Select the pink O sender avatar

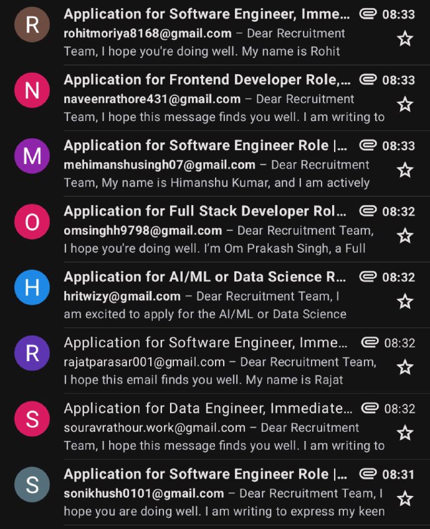tap(32, 222)
